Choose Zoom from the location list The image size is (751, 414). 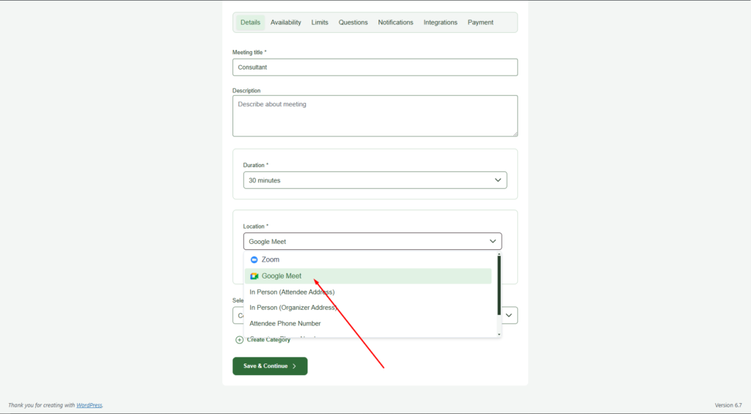tap(368, 259)
